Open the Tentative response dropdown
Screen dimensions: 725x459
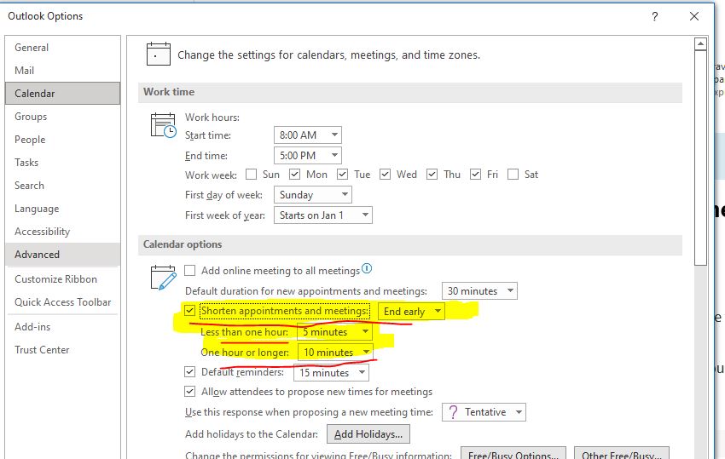(484, 412)
